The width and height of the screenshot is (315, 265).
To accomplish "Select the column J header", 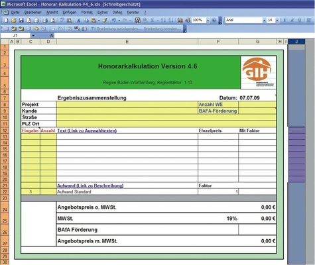I will point(296,42).
